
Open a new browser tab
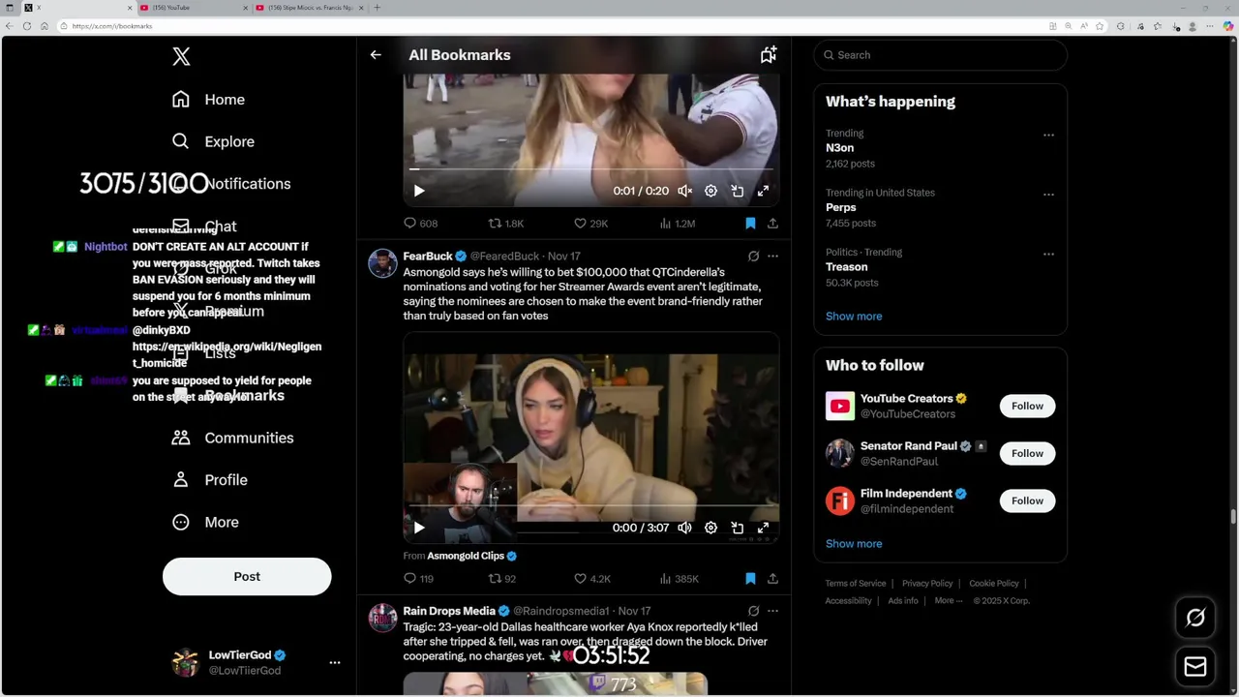click(x=377, y=8)
